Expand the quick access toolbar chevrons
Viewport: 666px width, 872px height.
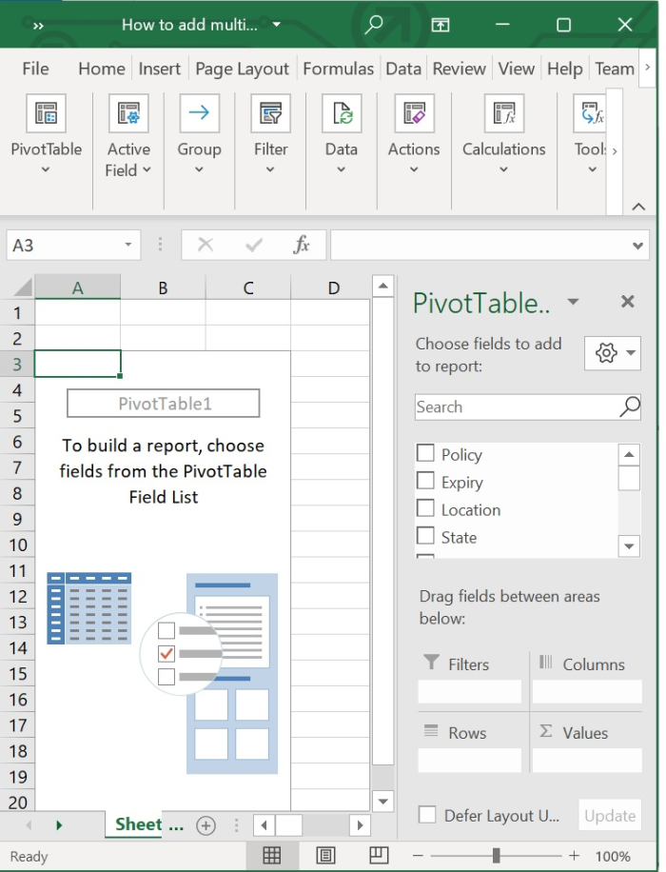pos(38,26)
